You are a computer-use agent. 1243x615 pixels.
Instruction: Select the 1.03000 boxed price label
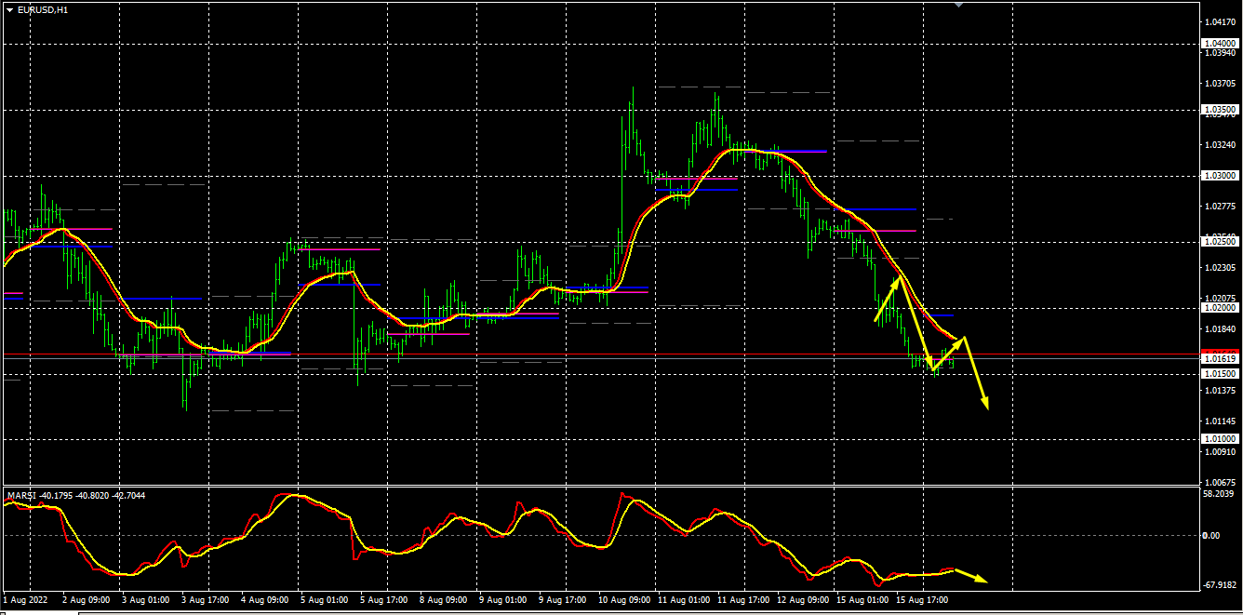pos(1219,176)
